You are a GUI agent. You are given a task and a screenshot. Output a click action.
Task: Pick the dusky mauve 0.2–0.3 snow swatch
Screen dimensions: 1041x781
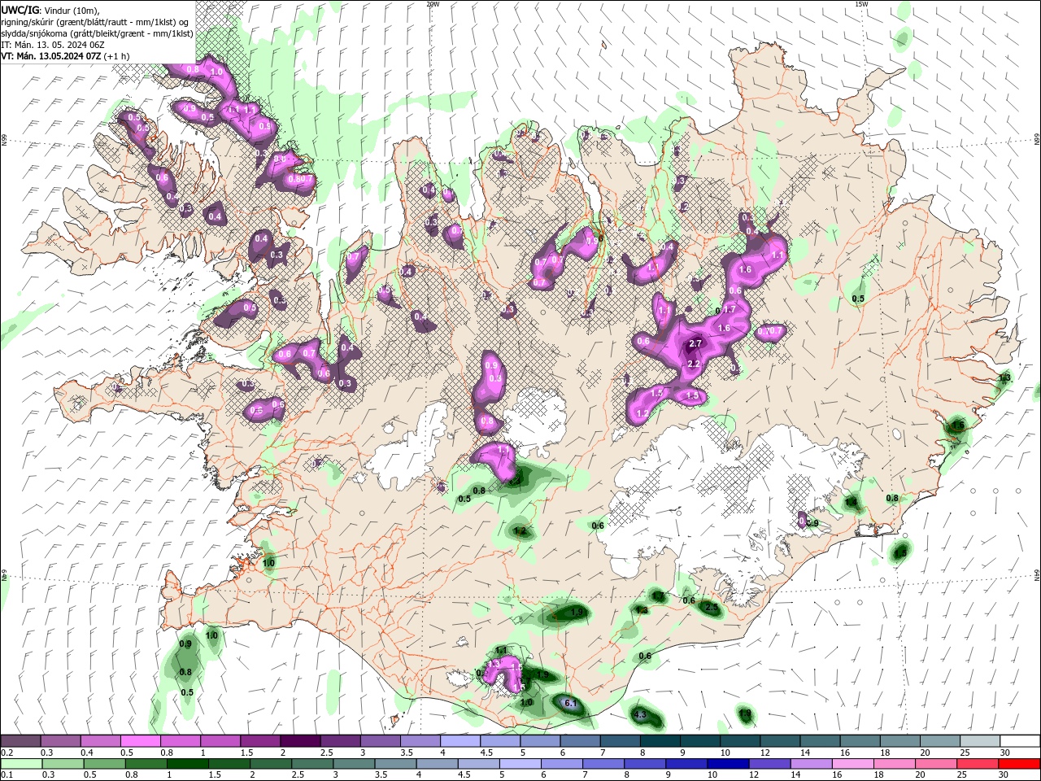[21, 741]
